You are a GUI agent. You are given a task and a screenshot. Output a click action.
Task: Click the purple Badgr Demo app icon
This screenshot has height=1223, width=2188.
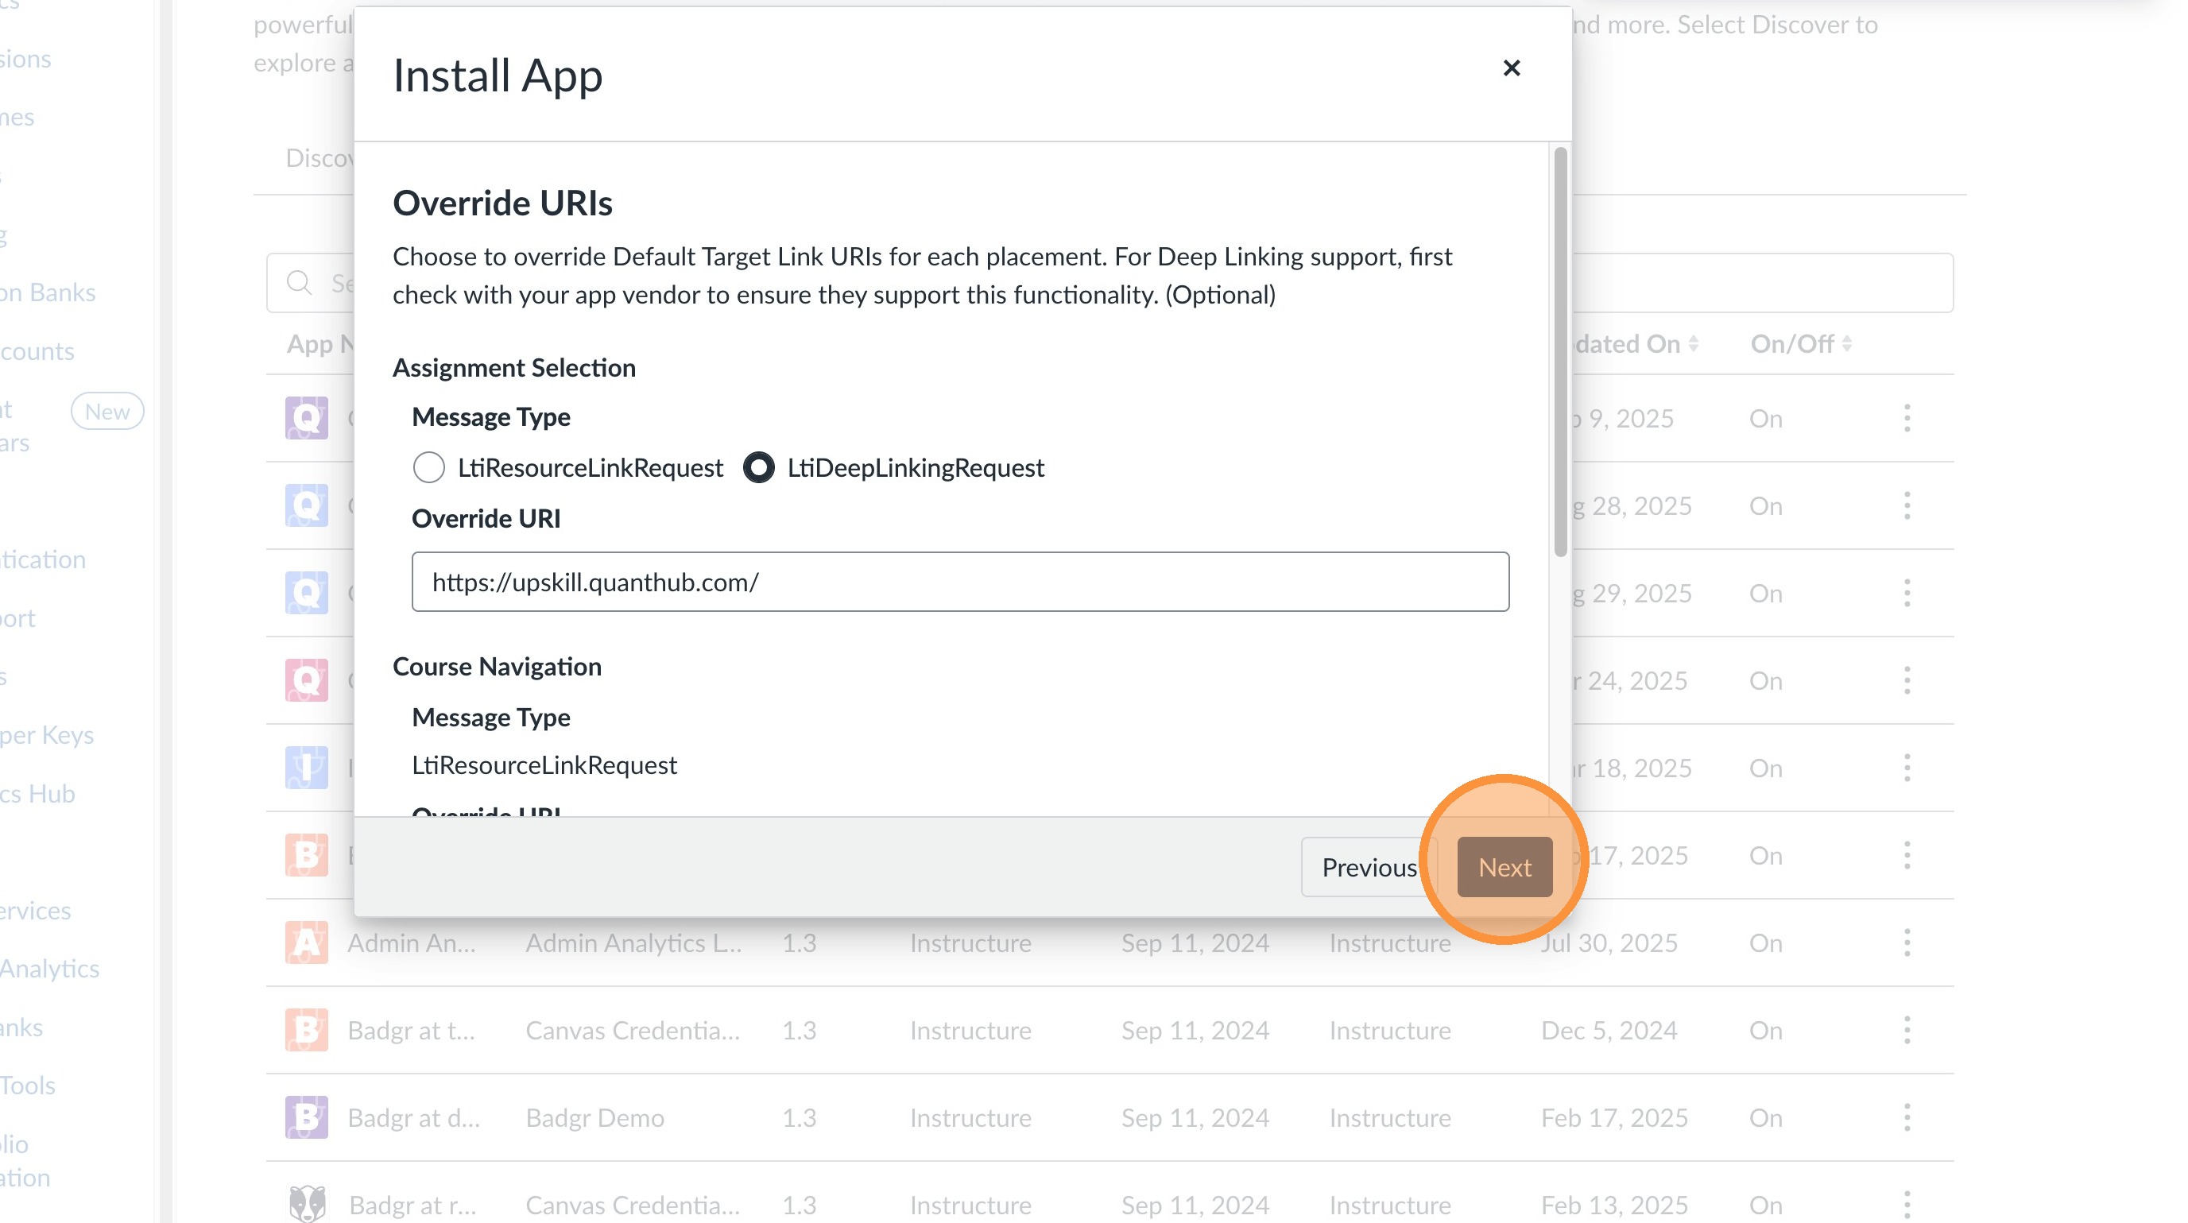point(306,1117)
